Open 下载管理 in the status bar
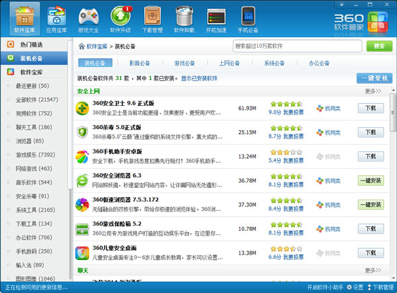 click(380, 288)
